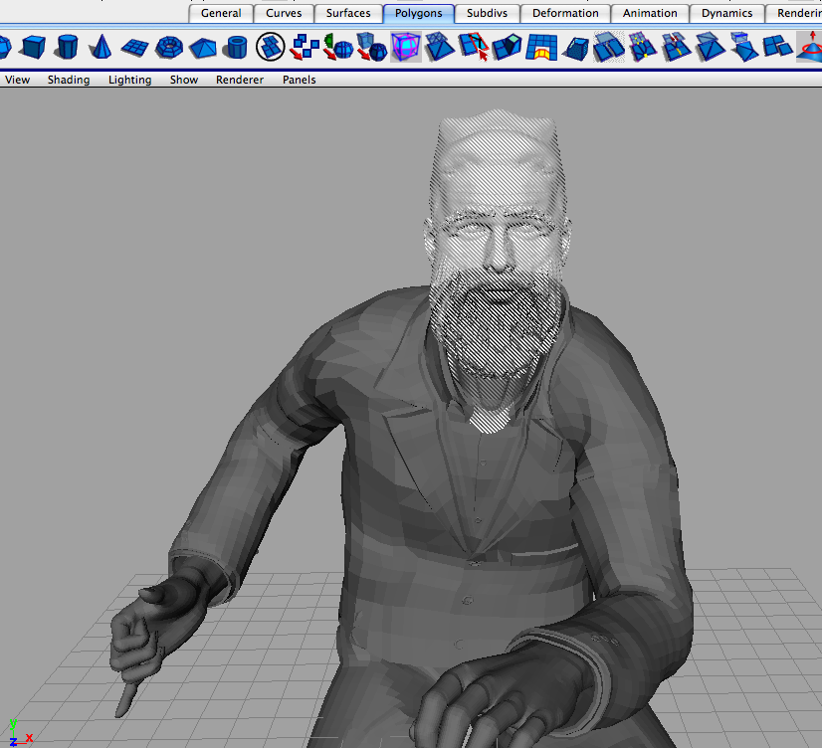Click the cone with red ring icon
The image size is (822, 748).
click(810, 47)
